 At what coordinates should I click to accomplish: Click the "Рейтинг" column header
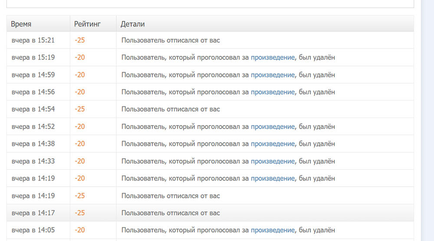click(x=87, y=24)
